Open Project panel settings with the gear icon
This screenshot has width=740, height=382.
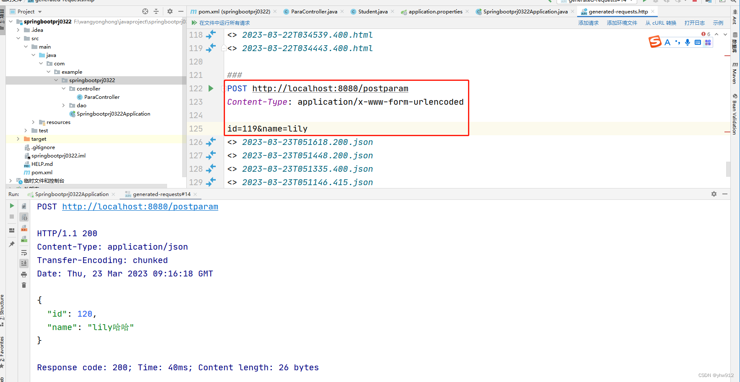pyautogui.click(x=169, y=11)
